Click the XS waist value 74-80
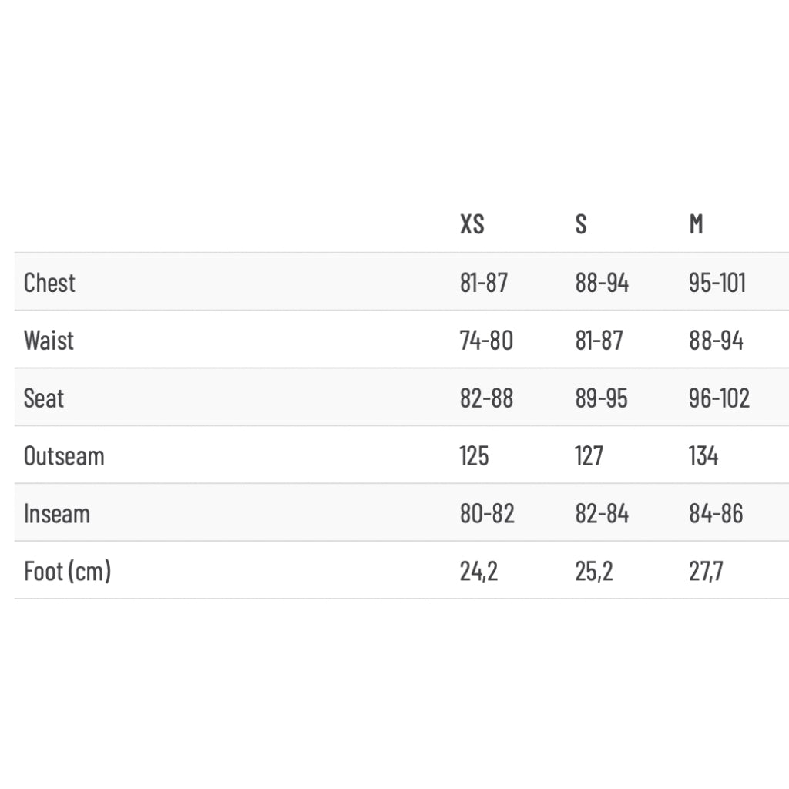The height and width of the screenshot is (789, 789). click(x=486, y=341)
